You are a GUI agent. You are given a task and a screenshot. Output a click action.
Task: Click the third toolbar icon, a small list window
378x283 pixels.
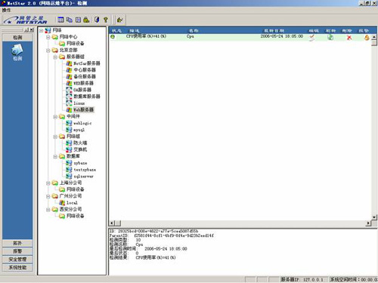click(78, 20)
